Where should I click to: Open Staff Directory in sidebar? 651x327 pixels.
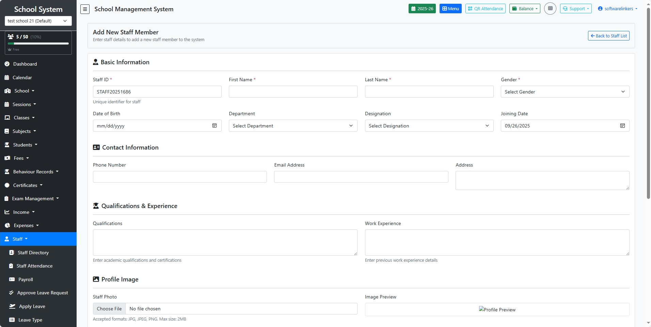(x=33, y=253)
